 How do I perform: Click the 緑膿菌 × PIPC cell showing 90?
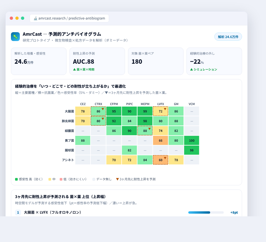tap(129, 131)
